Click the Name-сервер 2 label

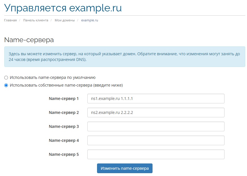pyautogui.click(x=64, y=112)
